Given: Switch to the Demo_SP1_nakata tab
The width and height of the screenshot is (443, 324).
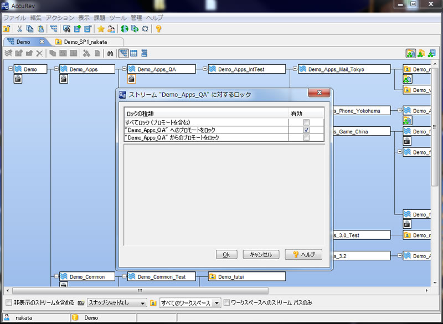Looking at the screenshot, I should click(x=85, y=42).
